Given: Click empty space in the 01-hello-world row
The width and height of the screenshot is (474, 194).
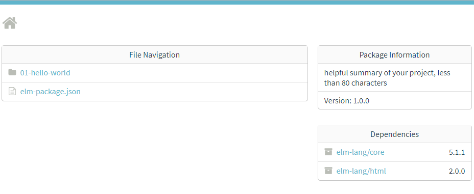Looking at the screenshot, I should coord(187,73).
